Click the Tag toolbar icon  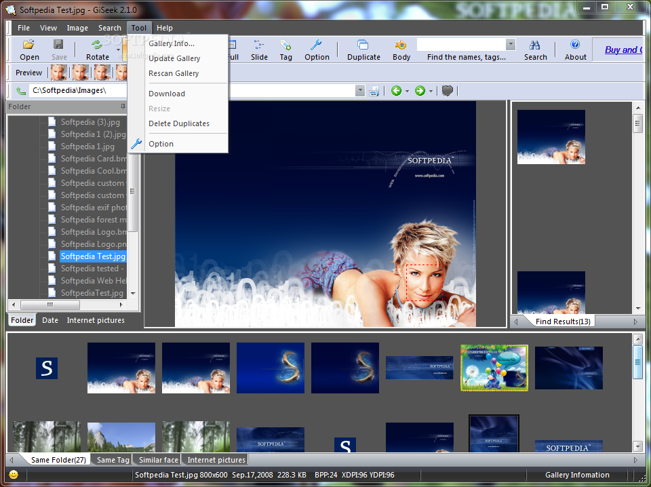pyautogui.click(x=285, y=45)
